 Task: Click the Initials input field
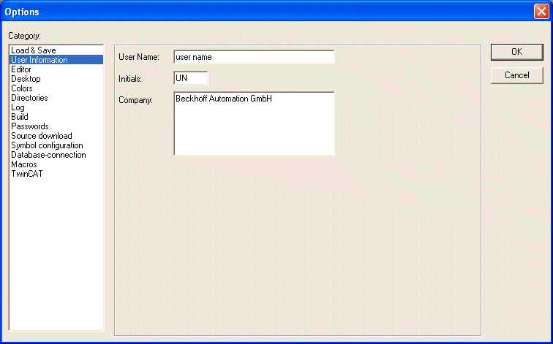coord(191,78)
